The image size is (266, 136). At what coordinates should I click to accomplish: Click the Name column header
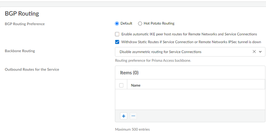pos(136,85)
